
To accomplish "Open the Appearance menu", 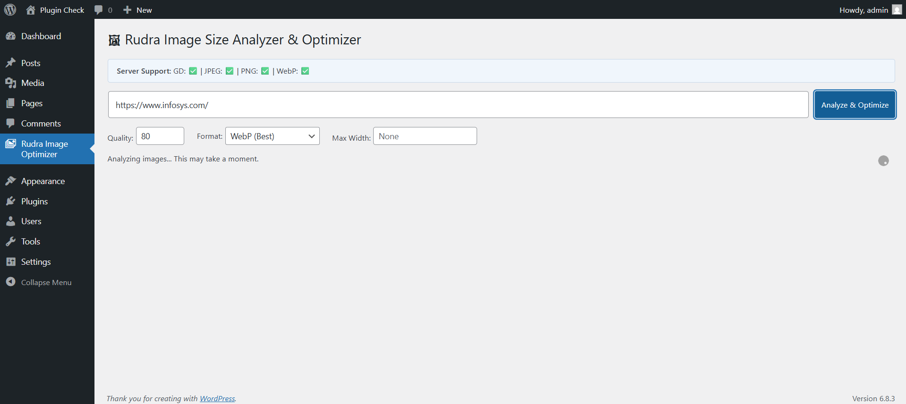I will click(43, 181).
